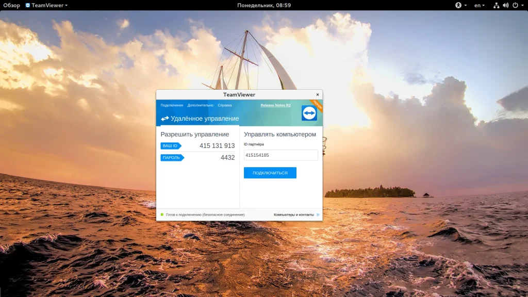Click the network icon in the top bar
This screenshot has width=528, height=297.
(x=496, y=5)
